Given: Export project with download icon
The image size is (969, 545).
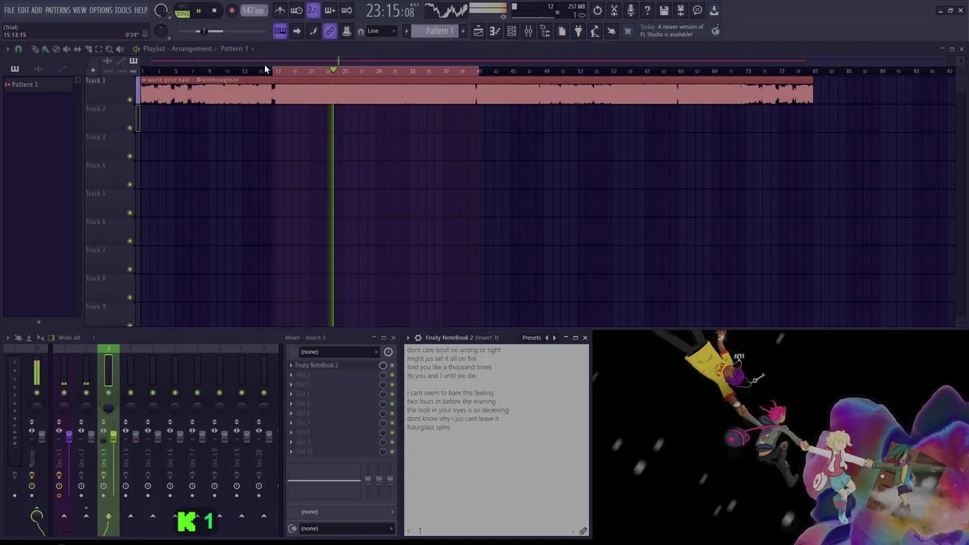Looking at the screenshot, I should (x=714, y=11).
